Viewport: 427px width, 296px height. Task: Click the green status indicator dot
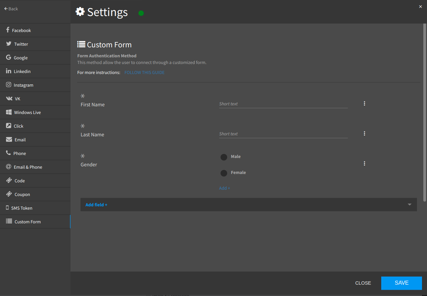(141, 13)
